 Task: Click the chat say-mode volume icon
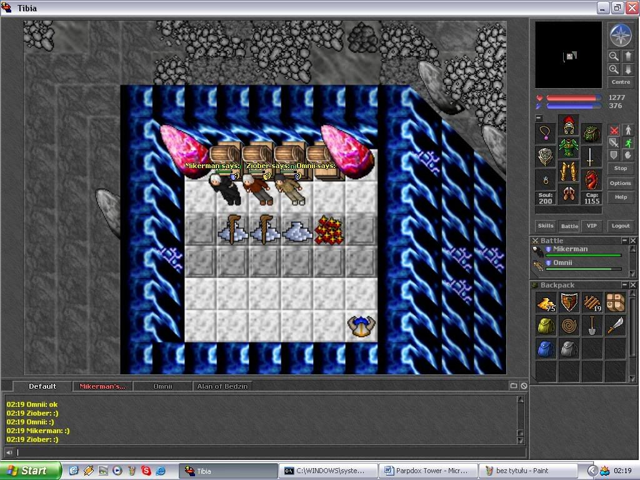coord(9,452)
